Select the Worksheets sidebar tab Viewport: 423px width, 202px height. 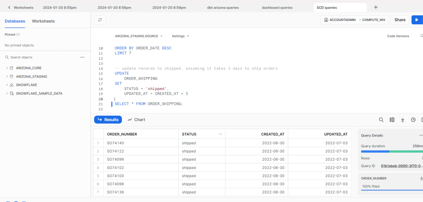pyautogui.click(x=43, y=21)
